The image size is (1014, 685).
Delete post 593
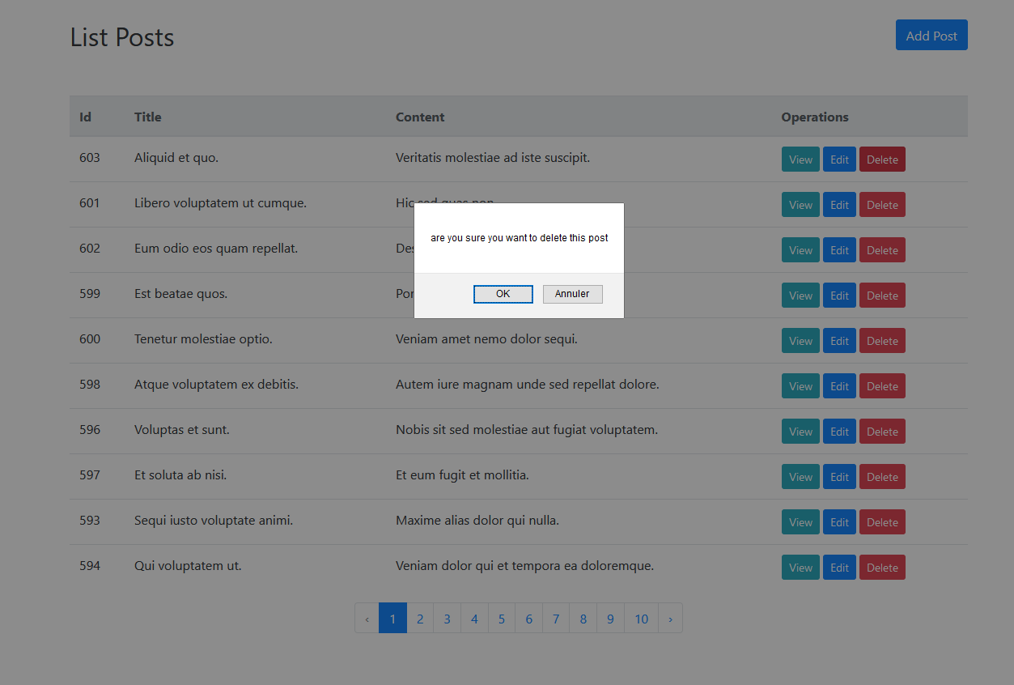pyautogui.click(x=882, y=522)
